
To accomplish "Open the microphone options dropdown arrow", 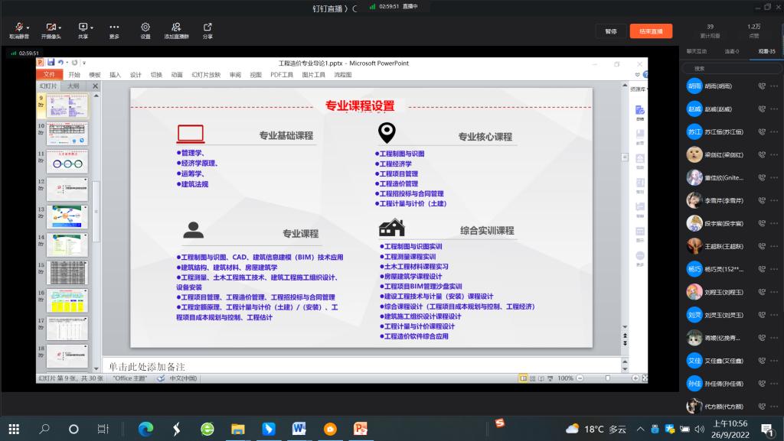I will pyautogui.click(x=28, y=27).
